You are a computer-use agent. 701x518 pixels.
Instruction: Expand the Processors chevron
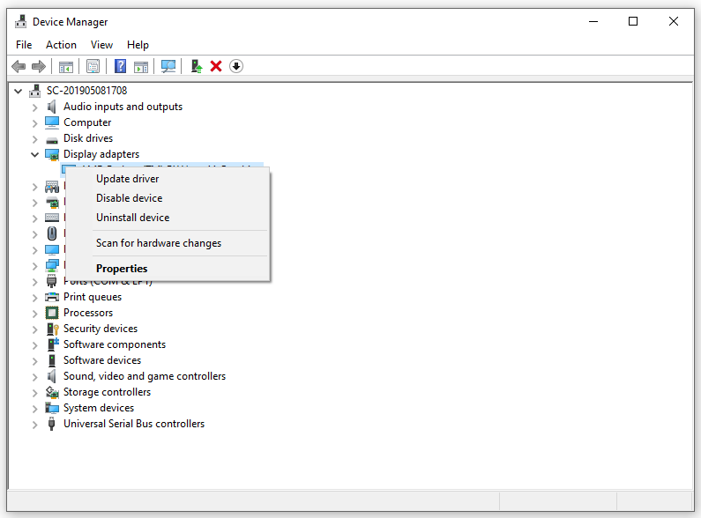click(x=35, y=314)
